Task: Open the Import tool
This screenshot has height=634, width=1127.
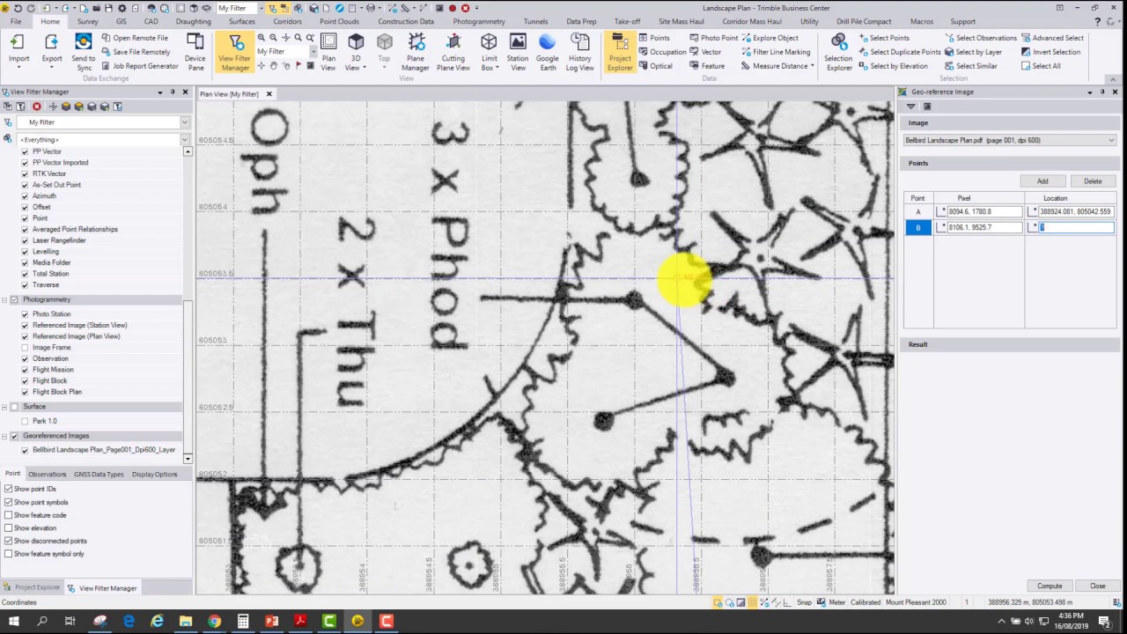Action: coord(18,51)
